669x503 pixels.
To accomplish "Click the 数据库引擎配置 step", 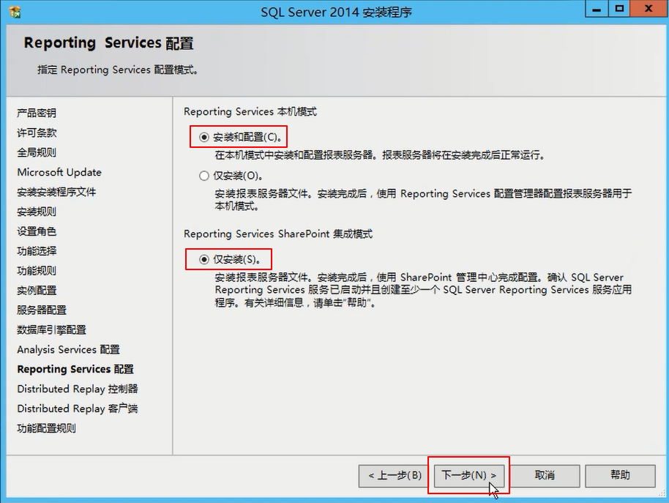I will (52, 329).
